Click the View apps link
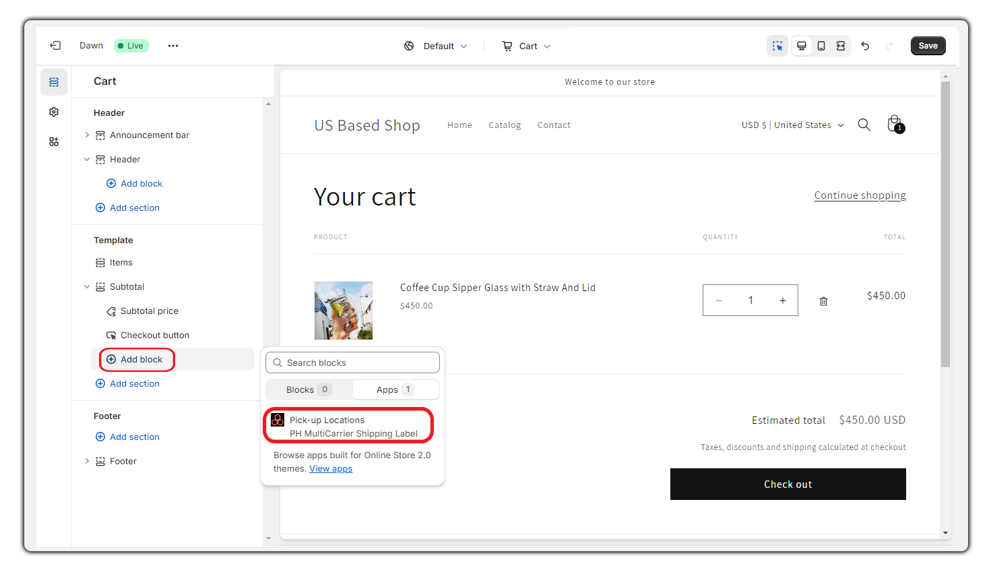The height and width of the screenshot is (566, 989). [x=331, y=469]
